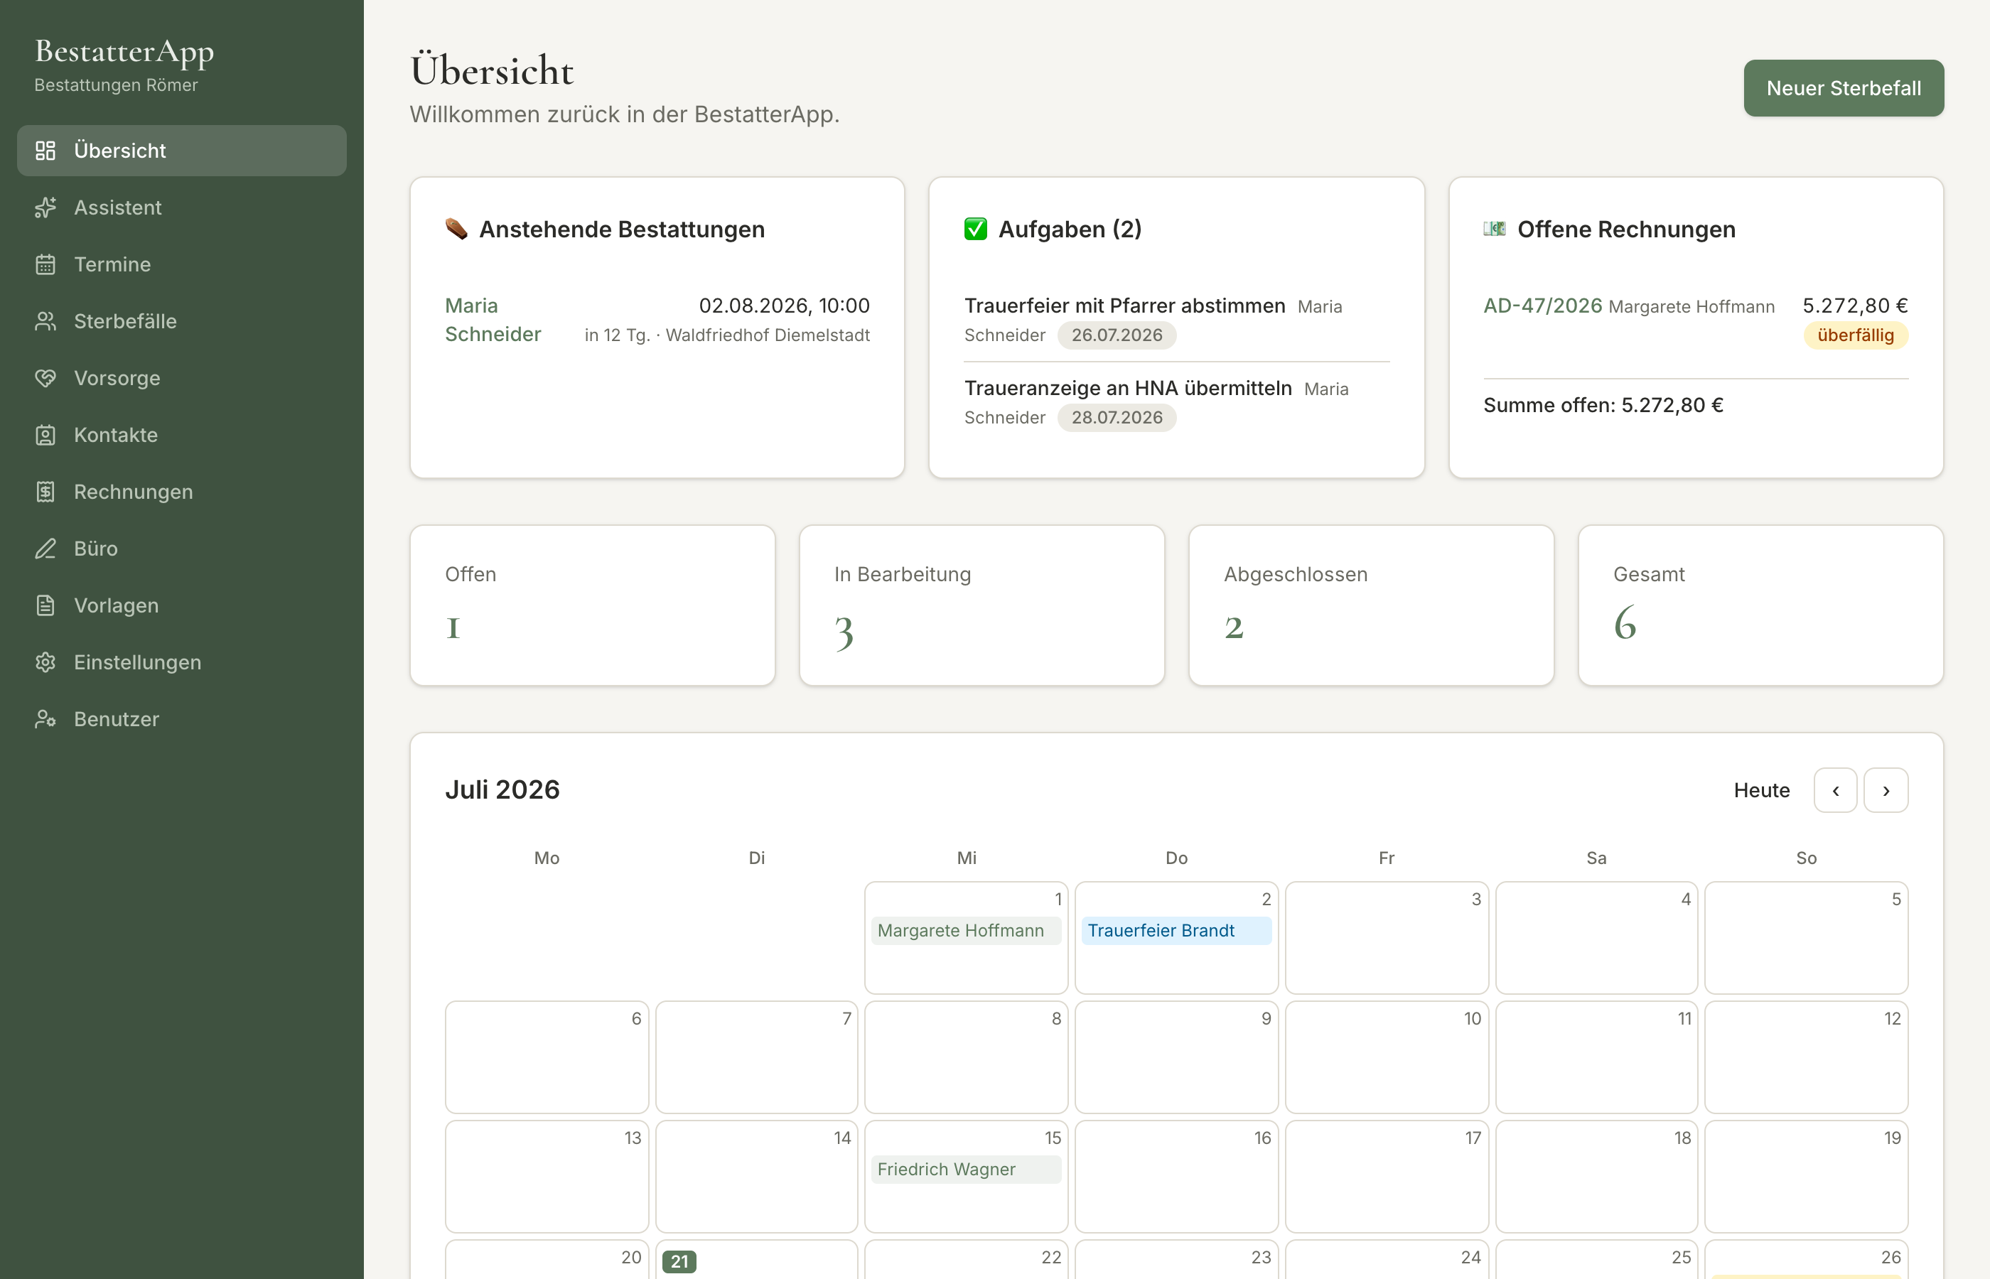Viewport: 1990px width, 1279px height.
Task: Go to previous month with left chevron
Action: point(1836,791)
